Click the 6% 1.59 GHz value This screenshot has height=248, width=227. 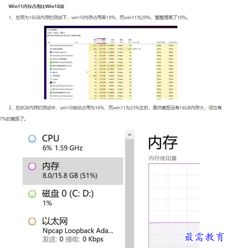point(62,148)
